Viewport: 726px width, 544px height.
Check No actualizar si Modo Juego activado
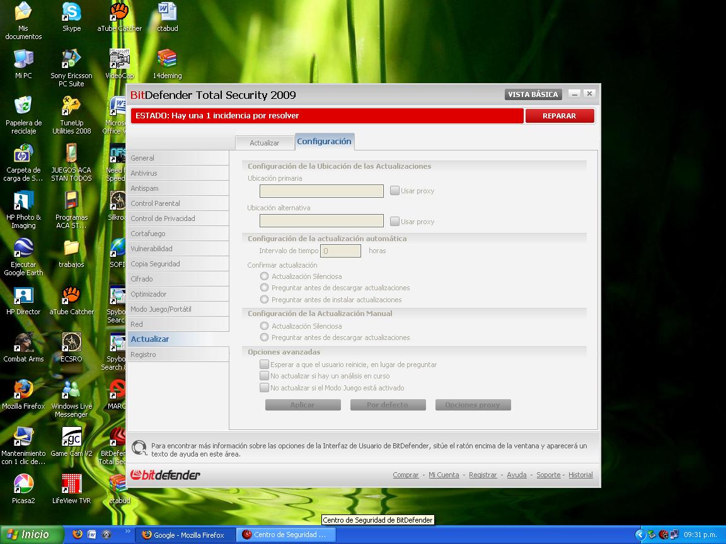[265, 387]
